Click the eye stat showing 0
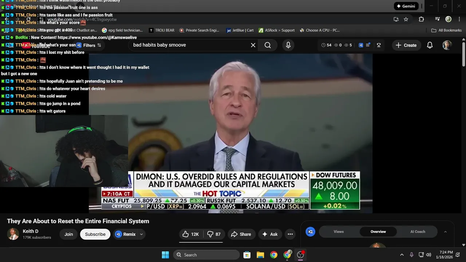Image resolution: width=466 pixels, height=262 pixels. 338,45
